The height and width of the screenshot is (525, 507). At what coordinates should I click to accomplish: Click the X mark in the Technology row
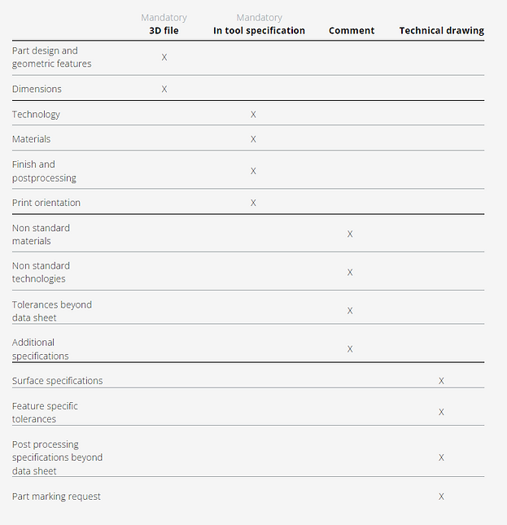point(253,115)
